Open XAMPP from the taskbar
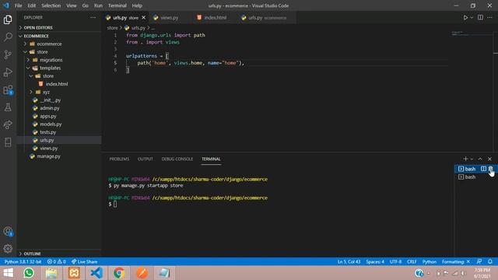Screen dimensions: 498x280 click(x=74, y=273)
